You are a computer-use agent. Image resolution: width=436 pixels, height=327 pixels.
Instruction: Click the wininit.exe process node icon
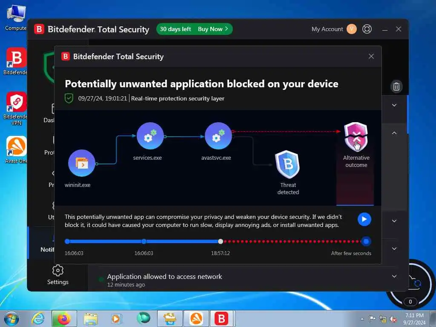coord(82,163)
